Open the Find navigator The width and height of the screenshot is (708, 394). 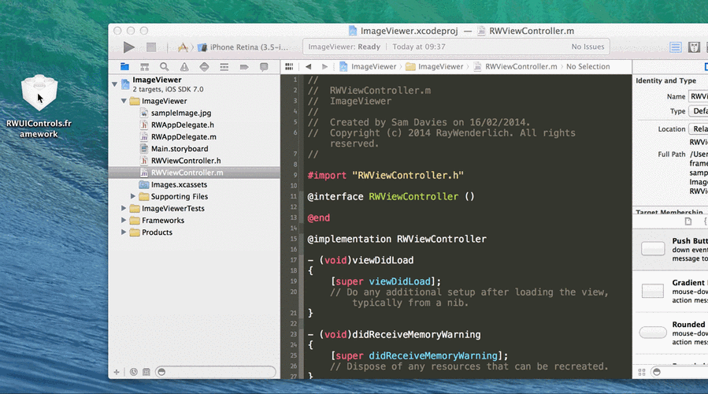[165, 67]
